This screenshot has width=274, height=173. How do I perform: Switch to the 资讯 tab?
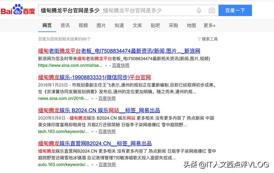[65, 26]
